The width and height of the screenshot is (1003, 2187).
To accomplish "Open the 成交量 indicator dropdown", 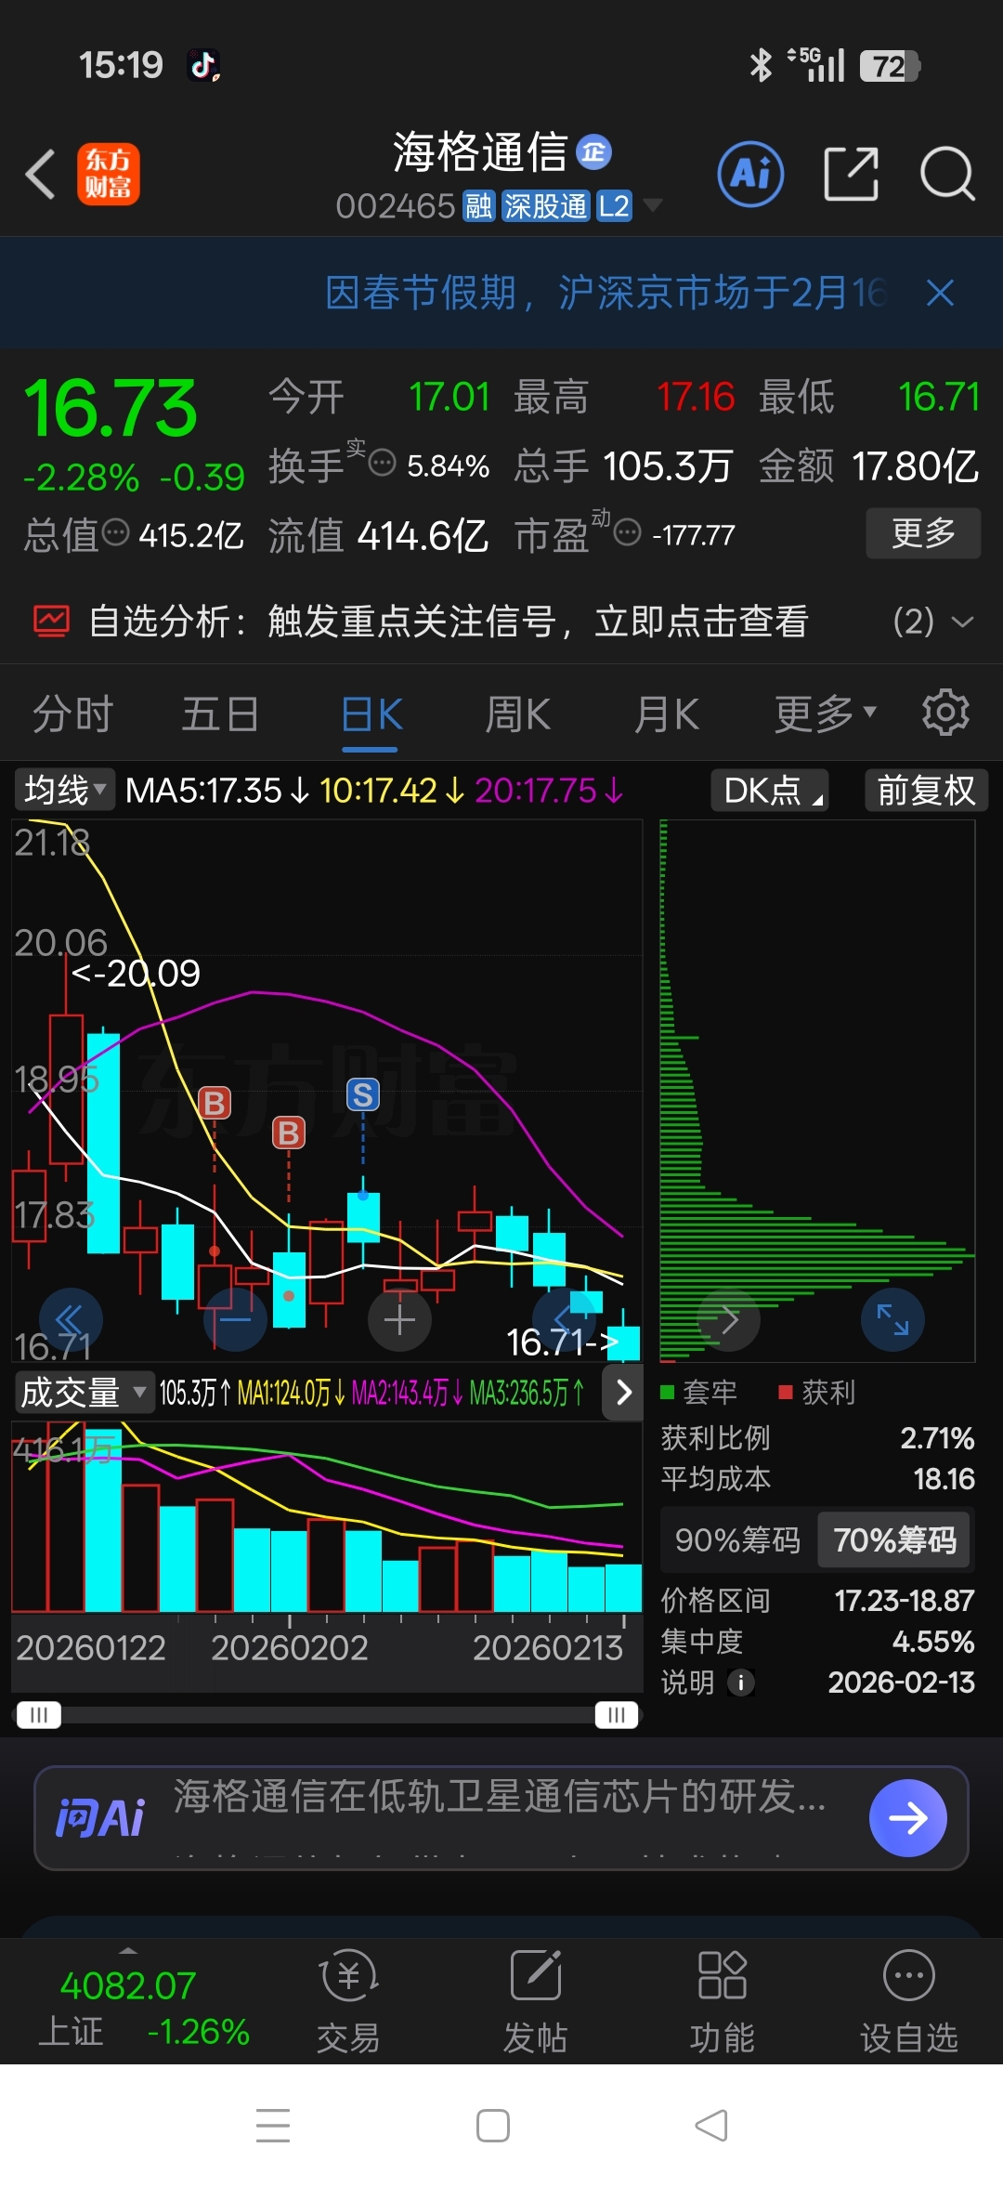I will [x=84, y=1392].
